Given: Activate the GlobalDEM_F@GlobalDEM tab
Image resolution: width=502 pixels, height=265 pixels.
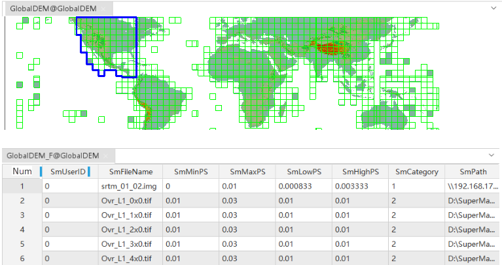Looking at the screenshot, I should tap(52, 156).
